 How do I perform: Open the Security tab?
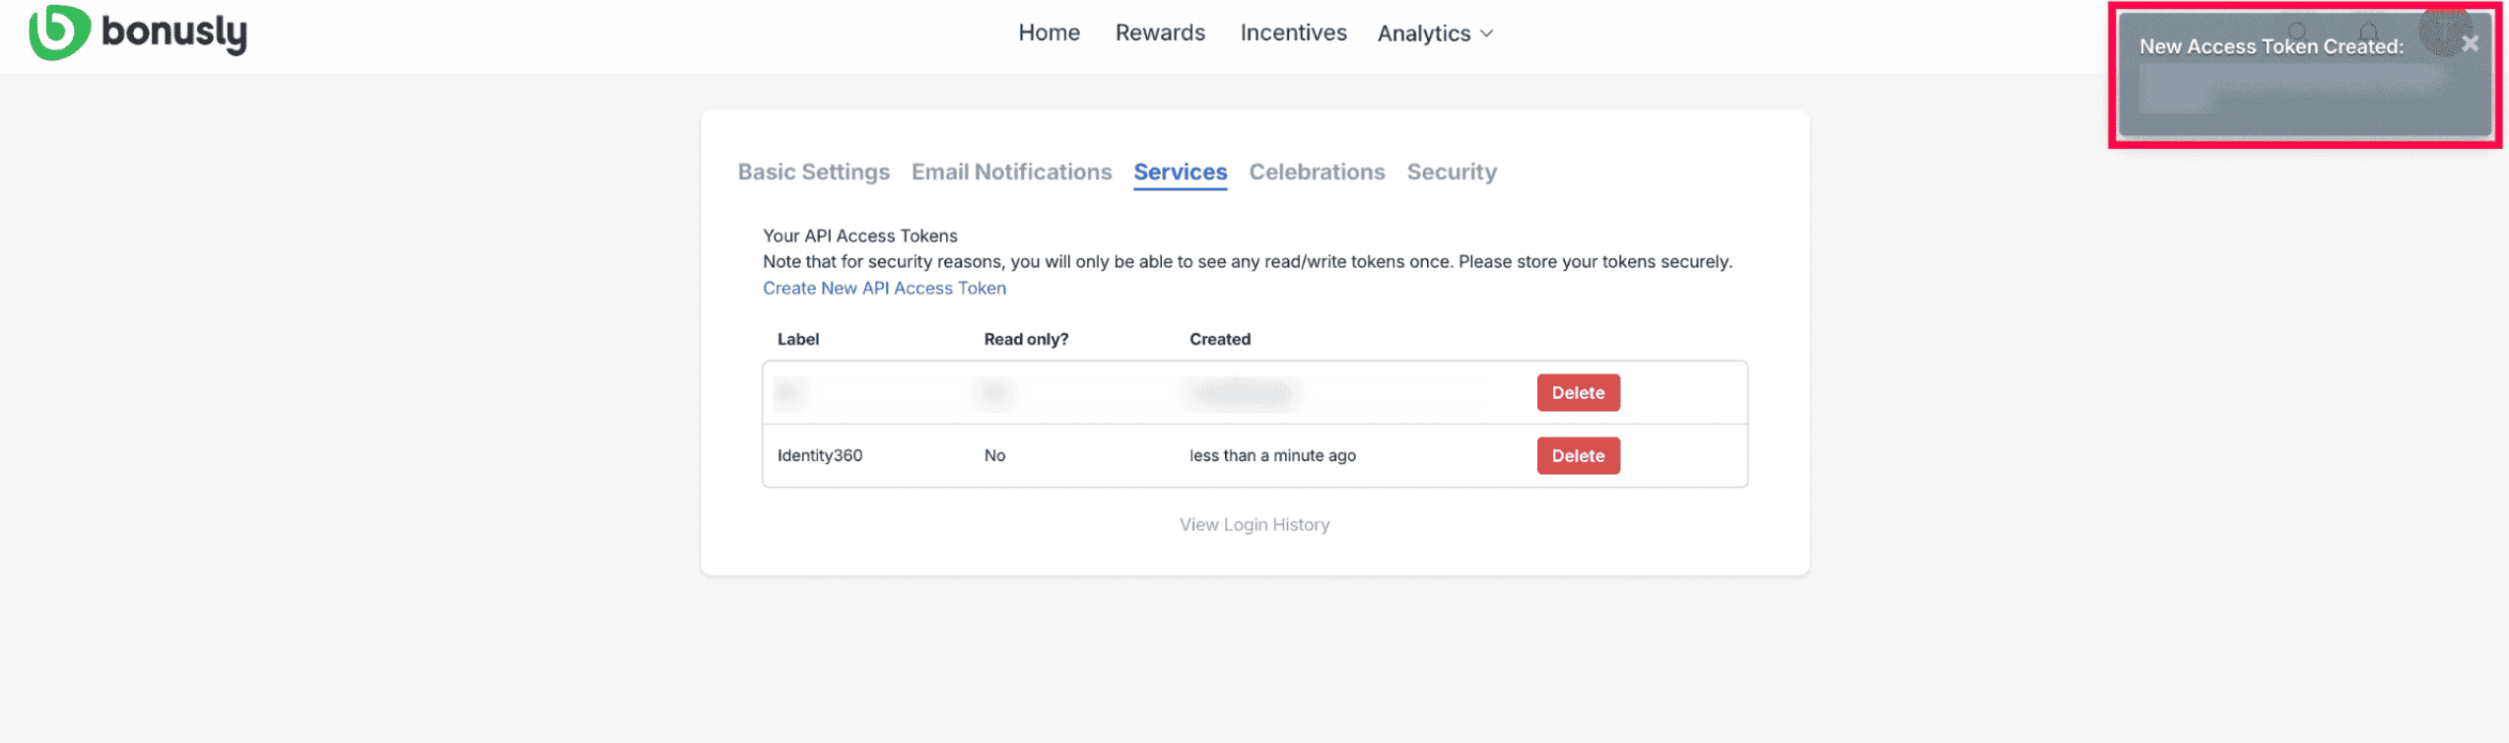pos(1451,171)
